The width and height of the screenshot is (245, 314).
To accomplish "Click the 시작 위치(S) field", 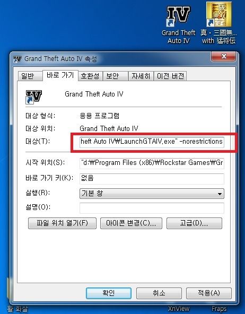I will (152, 163).
